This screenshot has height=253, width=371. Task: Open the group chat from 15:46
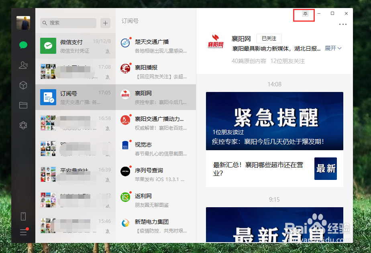(75, 226)
